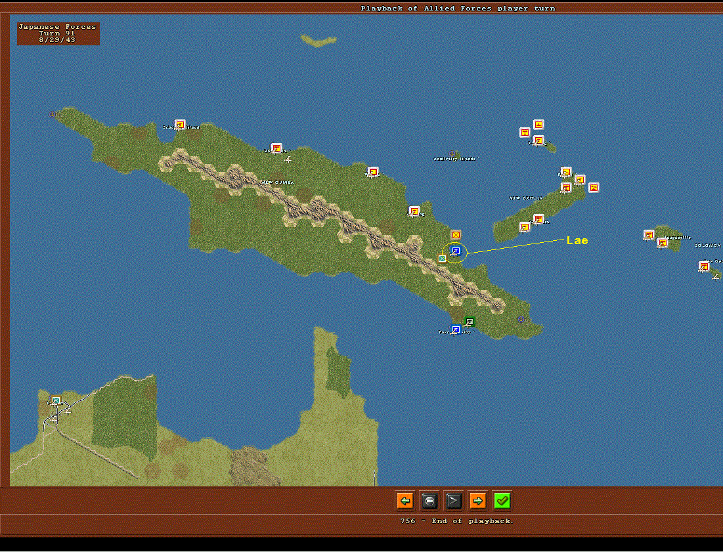Select Japanese naval unit offshore east of New Britain

[x=594, y=188]
